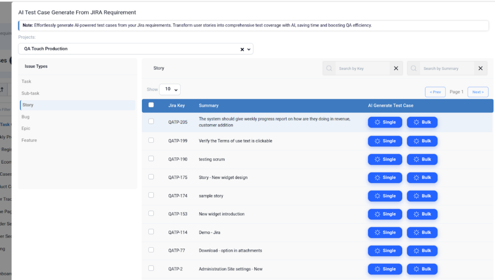Check the select-all checkbox in the table header
The height and width of the screenshot is (280, 495).
pyautogui.click(x=151, y=105)
